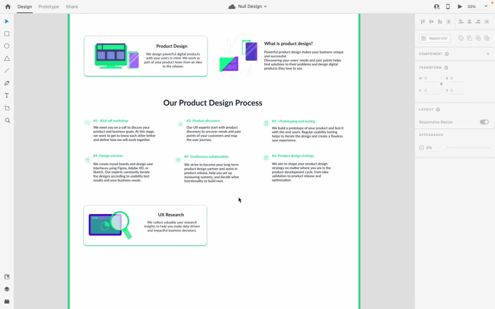This screenshot has width=495, height=309.
Task: Select the Text tool
Action: tap(6, 95)
